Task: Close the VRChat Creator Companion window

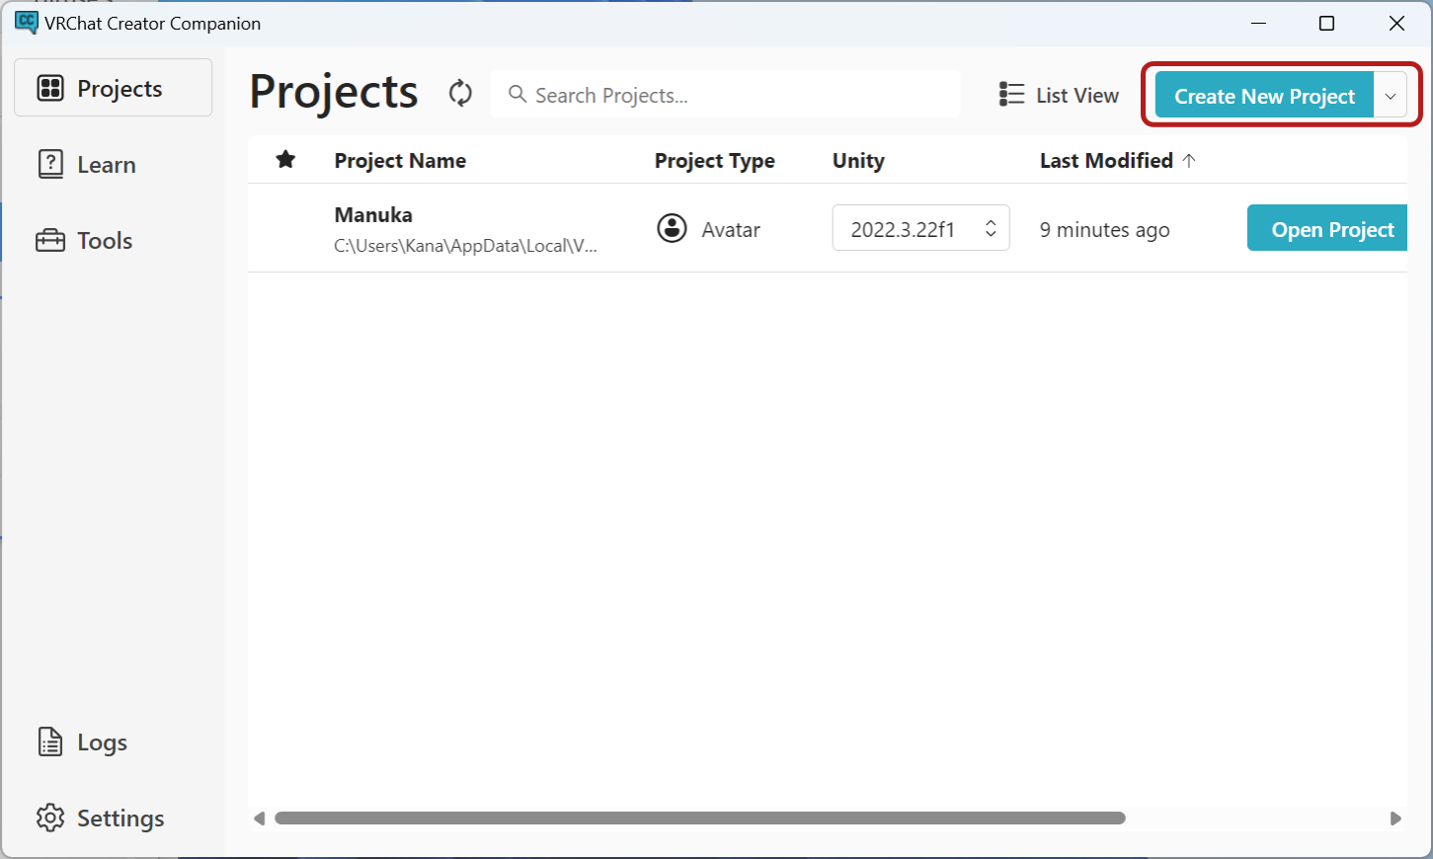Action: click(1396, 23)
